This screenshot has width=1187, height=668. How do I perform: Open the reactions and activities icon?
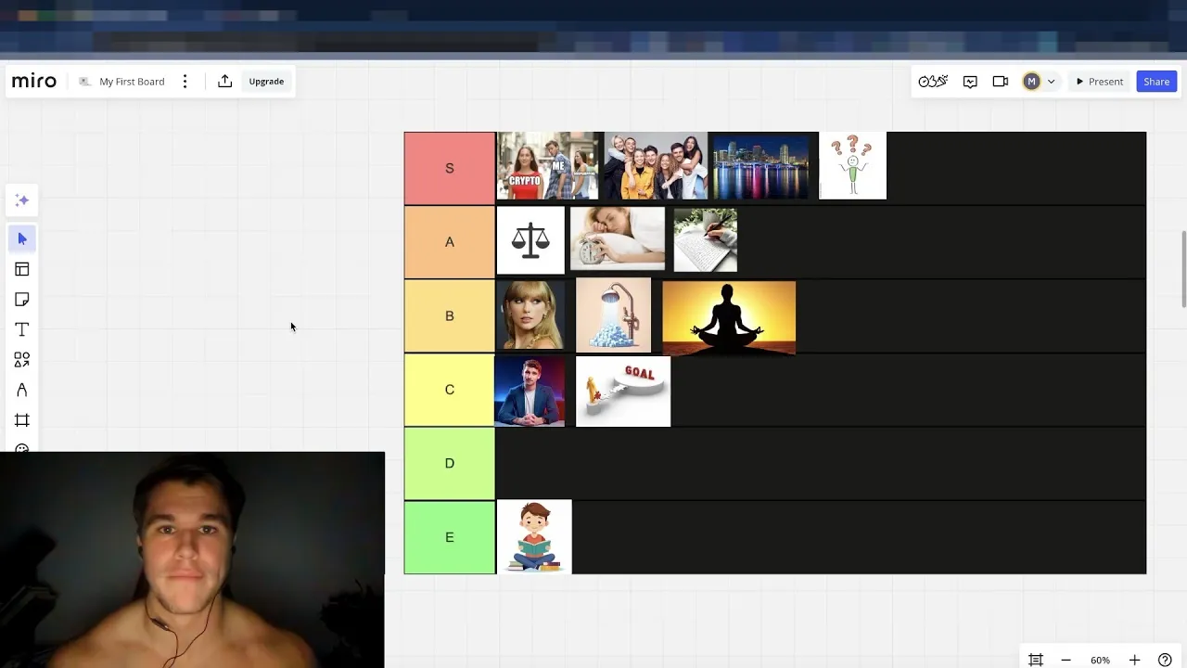point(933,82)
